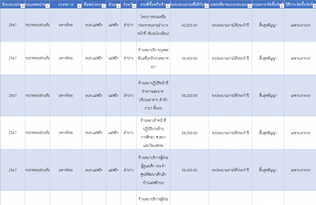Select the 2567 cell in the first data row
316x205 pixels.
click(x=13, y=25)
